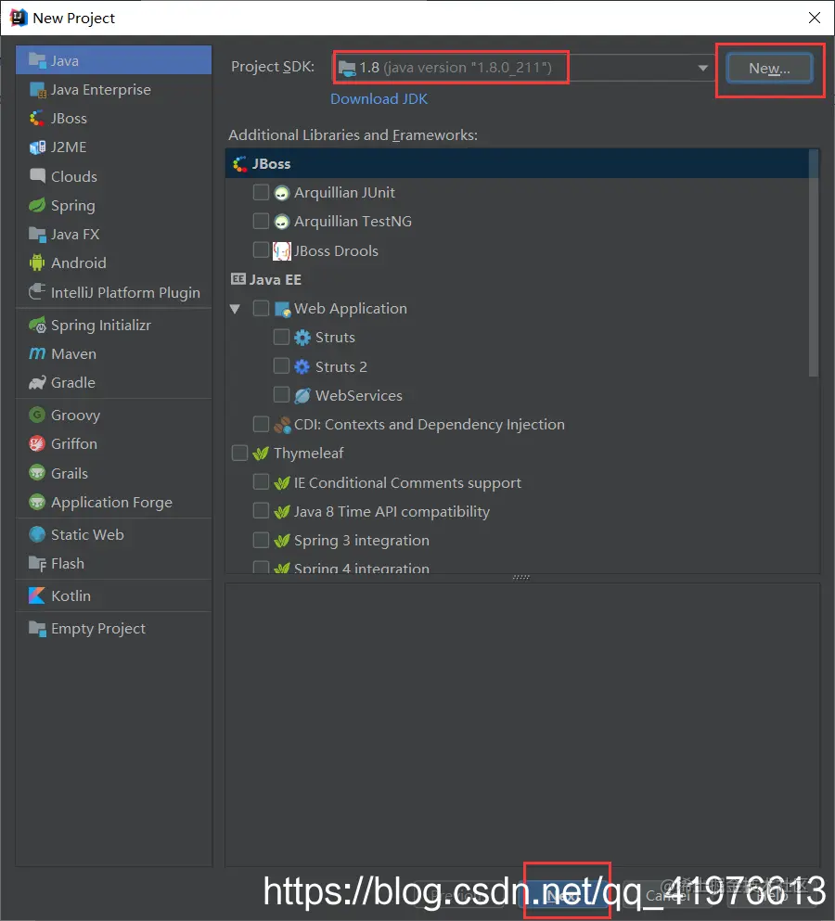Enable the Thymeleaf checkbox
Viewport: 835px width, 921px height.
tap(239, 453)
